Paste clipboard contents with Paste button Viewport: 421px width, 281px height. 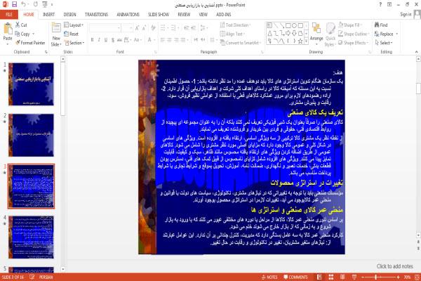point(8,33)
